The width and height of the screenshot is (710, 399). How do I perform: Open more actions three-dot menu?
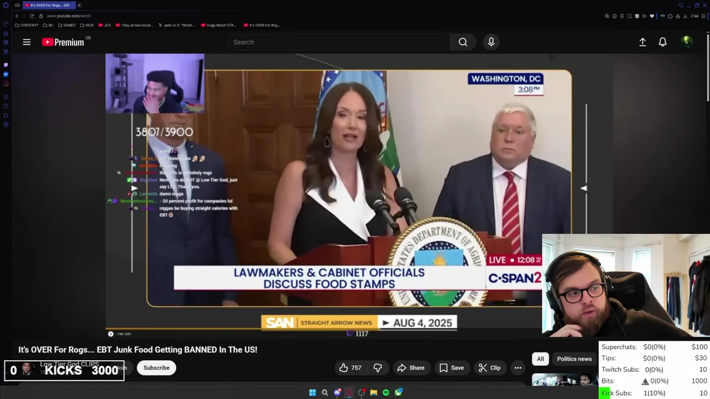pyautogui.click(x=518, y=368)
